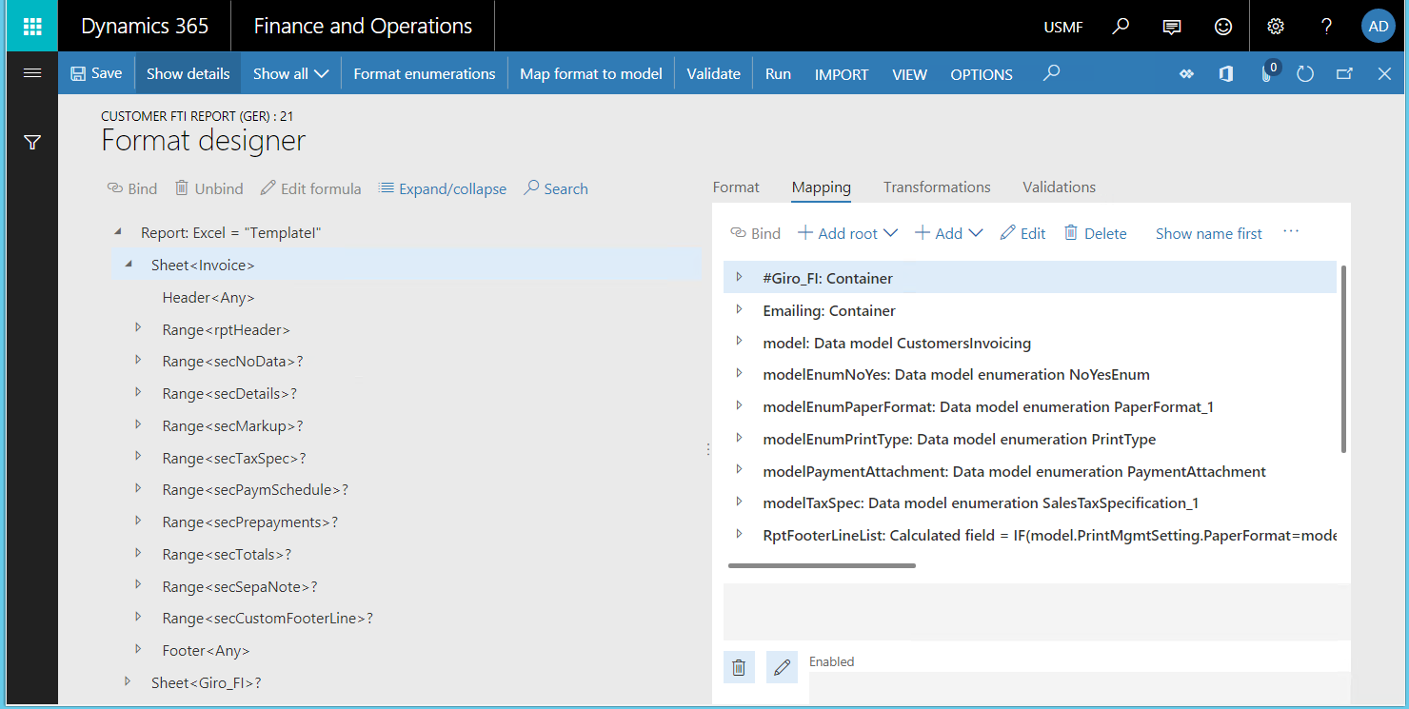Click the Power Apps diamond icon
Screen dimensions: 1409x709
pos(1186,73)
